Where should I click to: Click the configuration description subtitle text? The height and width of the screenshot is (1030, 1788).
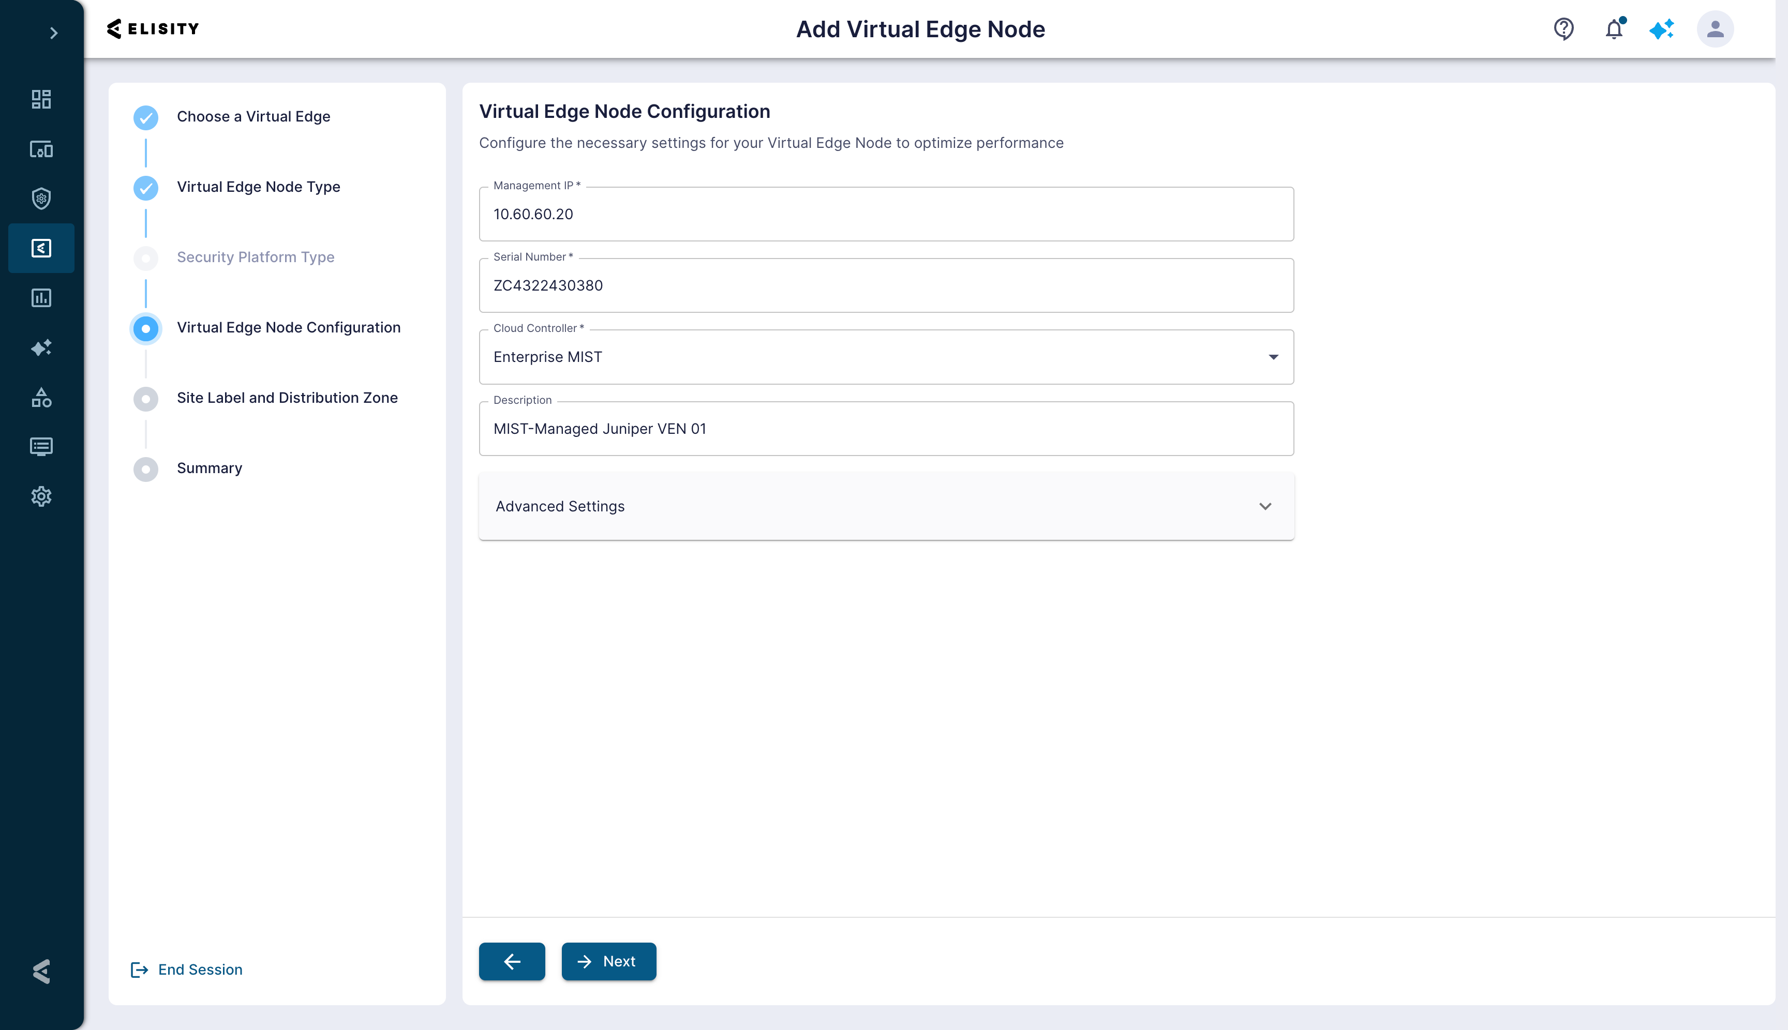pos(771,143)
